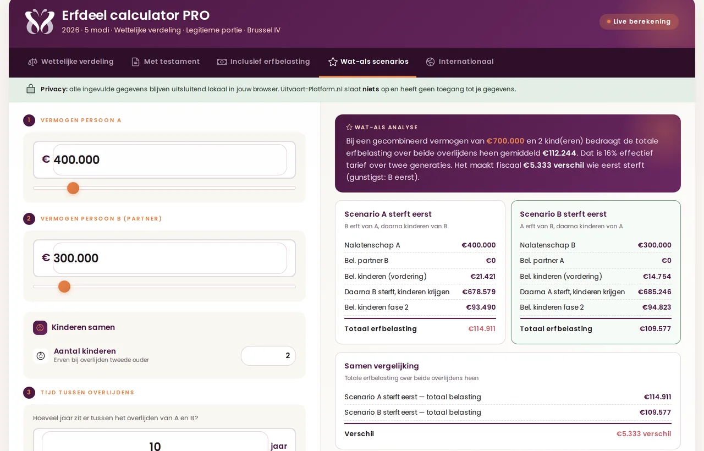This screenshot has height=451, width=704.
Task: Click the butterfly logo icon
Action: click(x=40, y=21)
